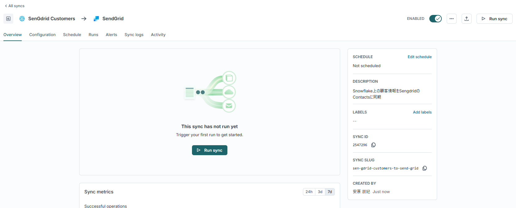Click sen-gdrid-customers-to-send-grid slug text

(386, 168)
